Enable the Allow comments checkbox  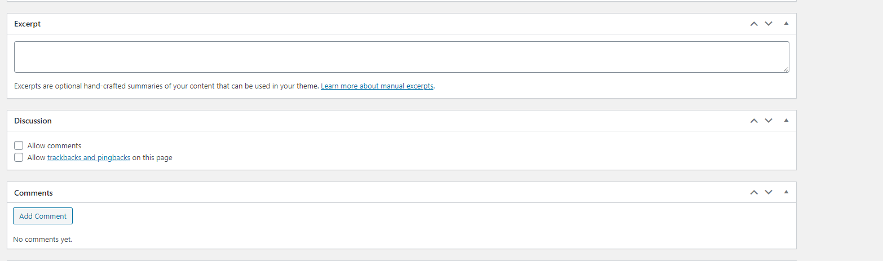[x=19, y=145]
